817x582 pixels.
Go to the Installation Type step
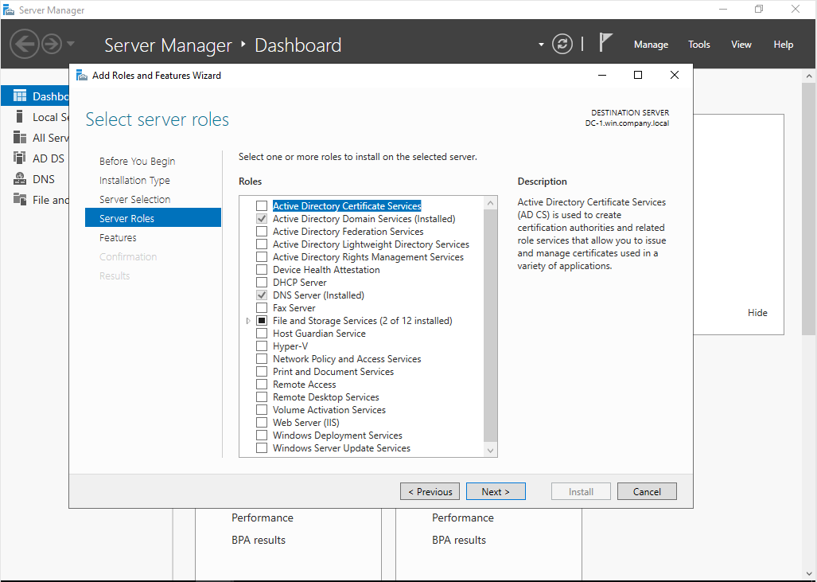pos(134,181)
